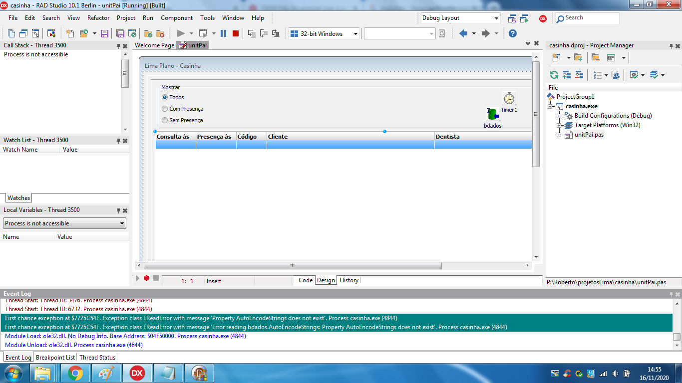Click the Consulta às column header
Screen dimensions: 682x383
[x=176, y=136]
